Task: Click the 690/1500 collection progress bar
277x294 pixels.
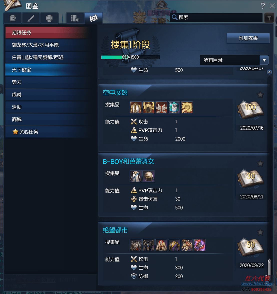Action: tap(130, 57)
